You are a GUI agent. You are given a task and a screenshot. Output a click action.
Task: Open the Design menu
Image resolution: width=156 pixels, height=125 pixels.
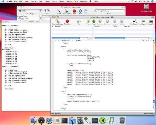click(69, 1)
